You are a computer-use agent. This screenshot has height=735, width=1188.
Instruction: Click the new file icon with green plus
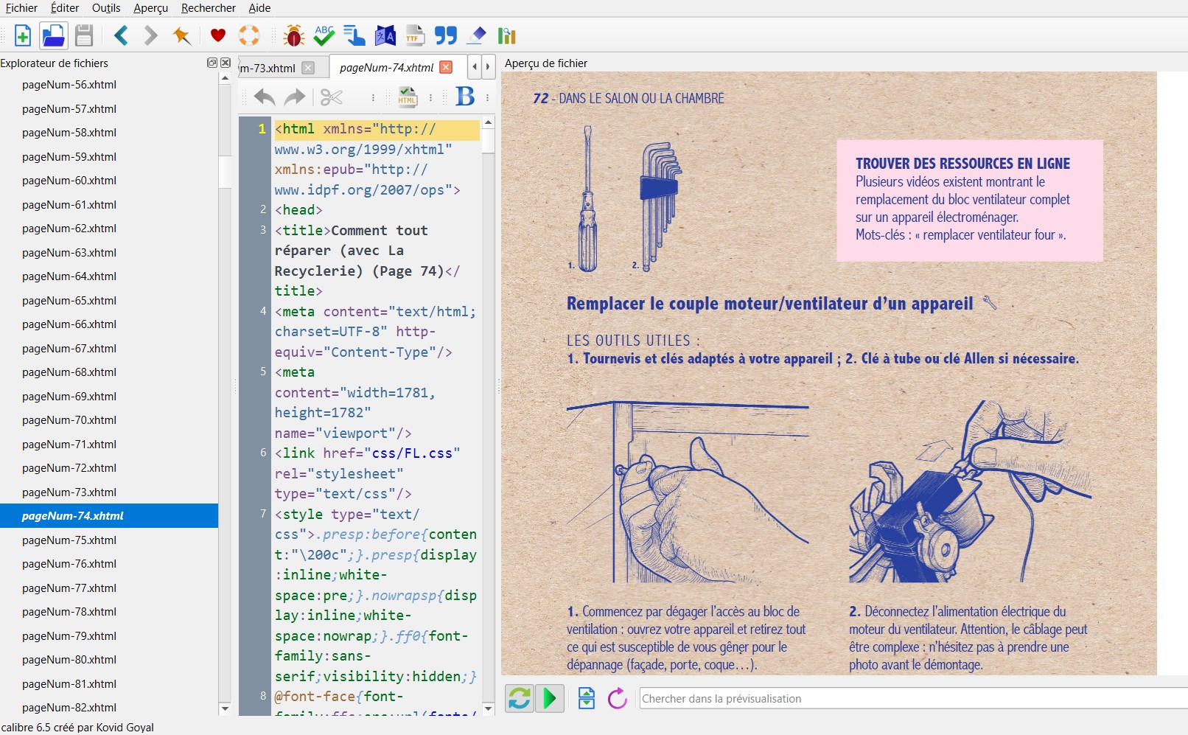[22, 35]
